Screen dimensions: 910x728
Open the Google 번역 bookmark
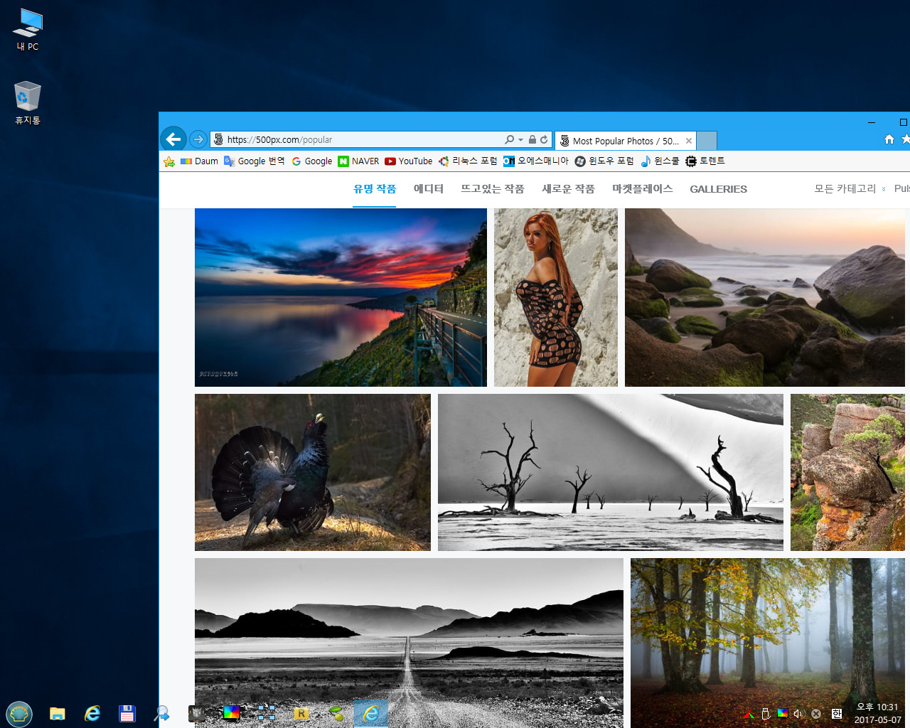[x=254, y=161]
